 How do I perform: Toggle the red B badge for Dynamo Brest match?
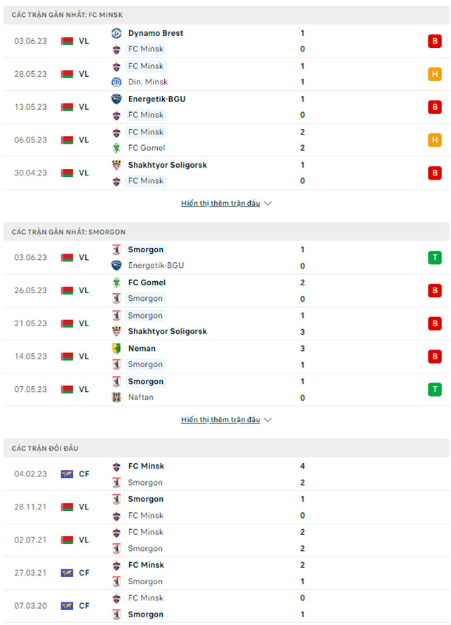[435, 41]
